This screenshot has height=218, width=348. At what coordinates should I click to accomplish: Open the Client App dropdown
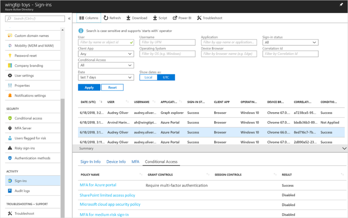click(106, 54)
